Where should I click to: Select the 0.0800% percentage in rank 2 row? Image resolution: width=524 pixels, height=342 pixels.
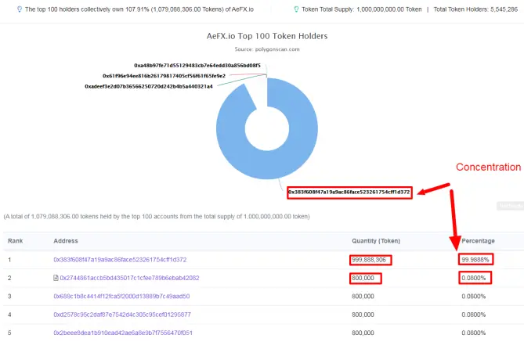click(x=474, y=278)
